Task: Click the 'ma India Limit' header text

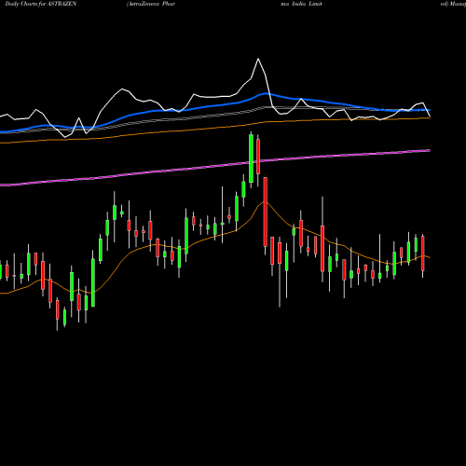Action: [x=301, y=4]
